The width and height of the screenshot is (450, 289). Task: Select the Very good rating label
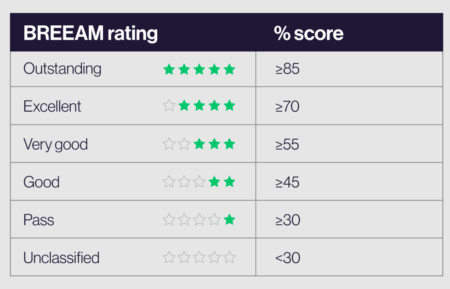click(55, 145)
